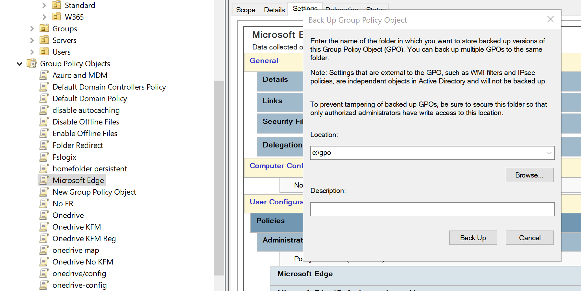Click the Back Up button
Image resolution: width=581 pixels, height=291 pixels.
(x=473, y=237)
